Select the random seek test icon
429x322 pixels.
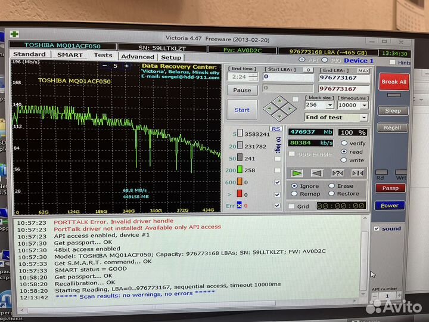pos(337,173)
